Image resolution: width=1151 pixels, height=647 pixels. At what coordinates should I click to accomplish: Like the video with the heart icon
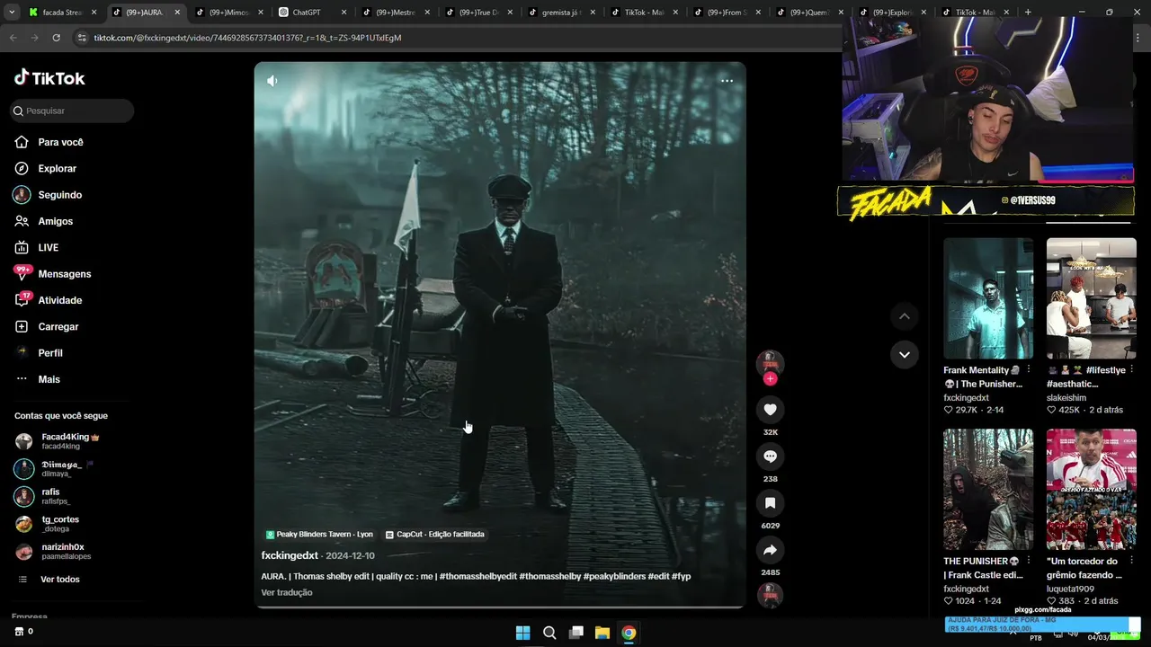click(770, 410)
